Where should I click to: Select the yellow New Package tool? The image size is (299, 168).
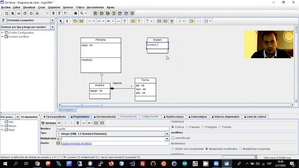[75, 21]
